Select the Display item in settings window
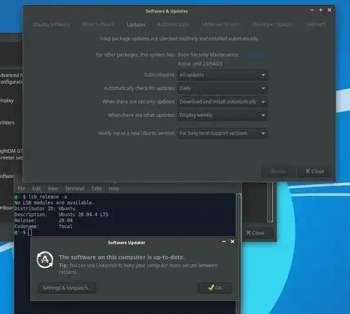This screenshot has height=314, width=350. (x=6, y=101)
